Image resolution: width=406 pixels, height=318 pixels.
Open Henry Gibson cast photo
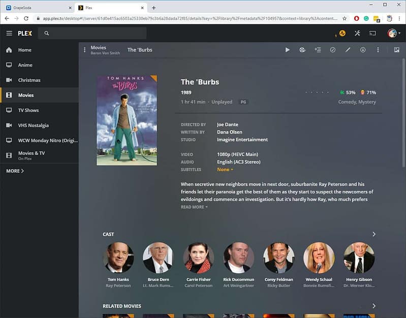coord(359,258)
